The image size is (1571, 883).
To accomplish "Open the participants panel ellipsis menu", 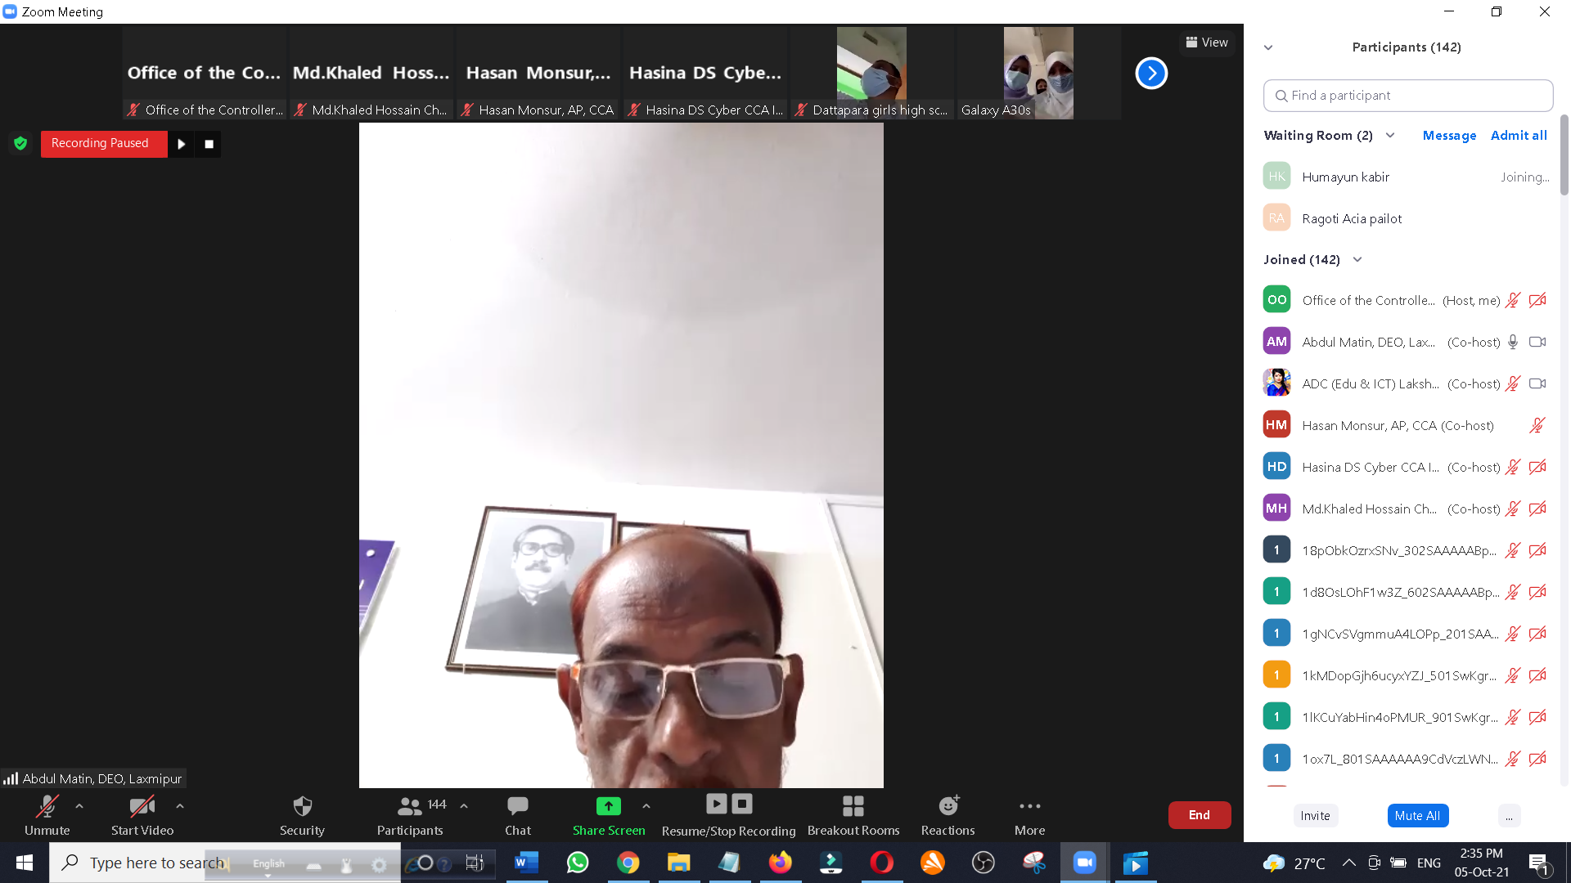I will click(1509, 816).
